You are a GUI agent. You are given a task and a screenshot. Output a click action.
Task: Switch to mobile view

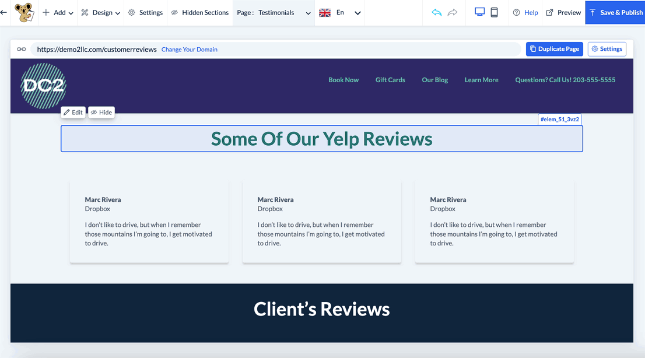pos(495,12)
